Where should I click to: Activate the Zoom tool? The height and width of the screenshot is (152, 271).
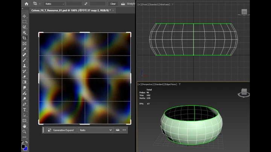pyautogui.click(x=24, y=131)
